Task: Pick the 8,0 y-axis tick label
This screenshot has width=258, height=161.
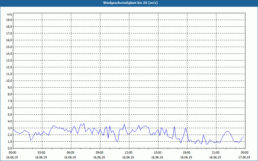Action: click(10, 94)
